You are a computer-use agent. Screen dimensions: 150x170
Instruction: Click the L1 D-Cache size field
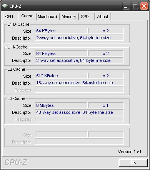pyautogui.click(x=61, y=31)
